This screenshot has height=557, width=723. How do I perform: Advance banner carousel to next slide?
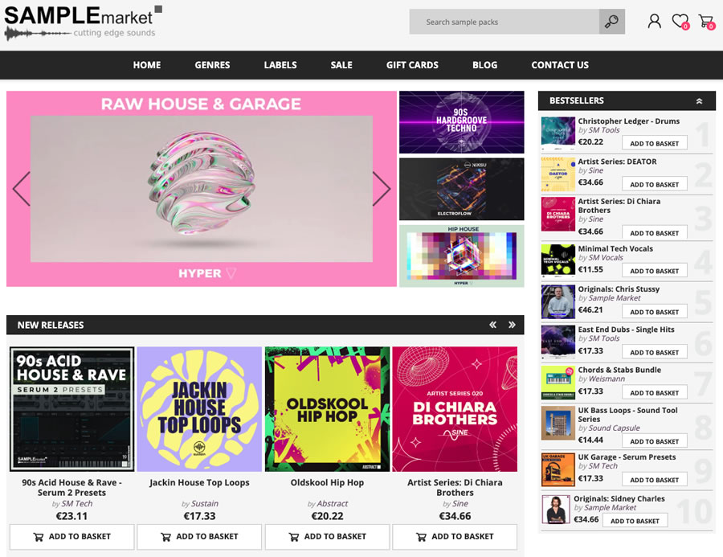(x=382, y=189)
